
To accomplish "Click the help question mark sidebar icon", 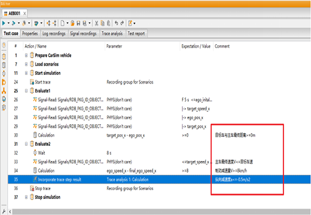I will click(x=4, y=45).
